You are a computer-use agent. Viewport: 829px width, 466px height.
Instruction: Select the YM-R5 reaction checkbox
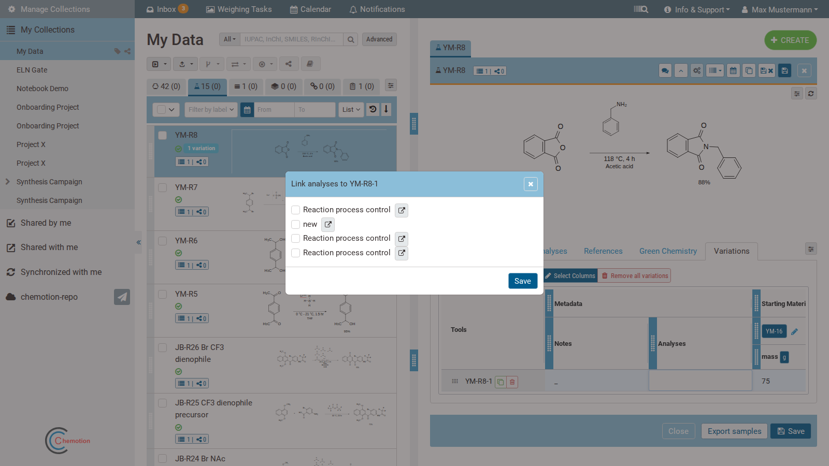pyautogui.click(x=163, y=294)
